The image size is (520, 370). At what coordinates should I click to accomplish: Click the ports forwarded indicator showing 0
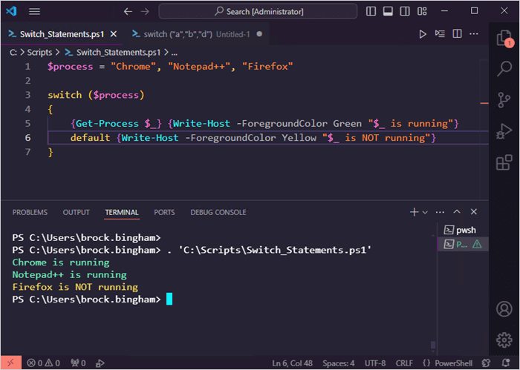tap(78, 363)
